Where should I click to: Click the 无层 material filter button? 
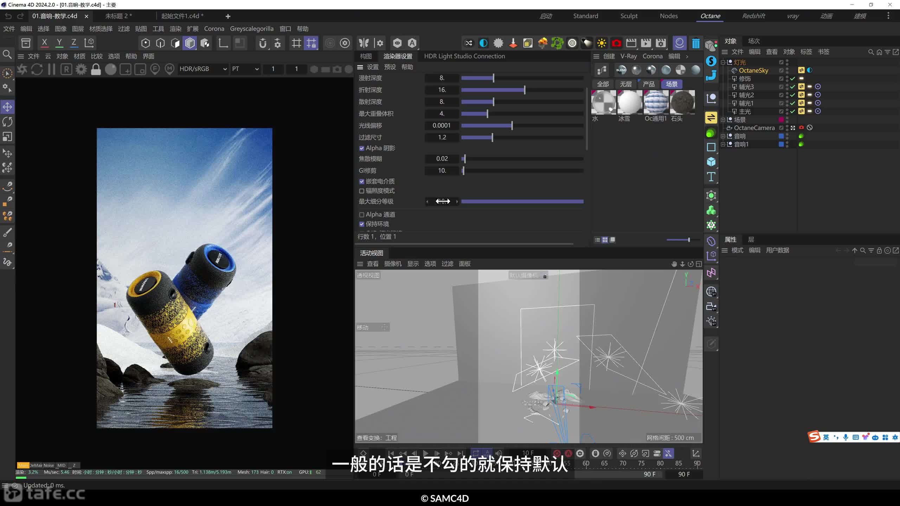[x=626, y=84]
